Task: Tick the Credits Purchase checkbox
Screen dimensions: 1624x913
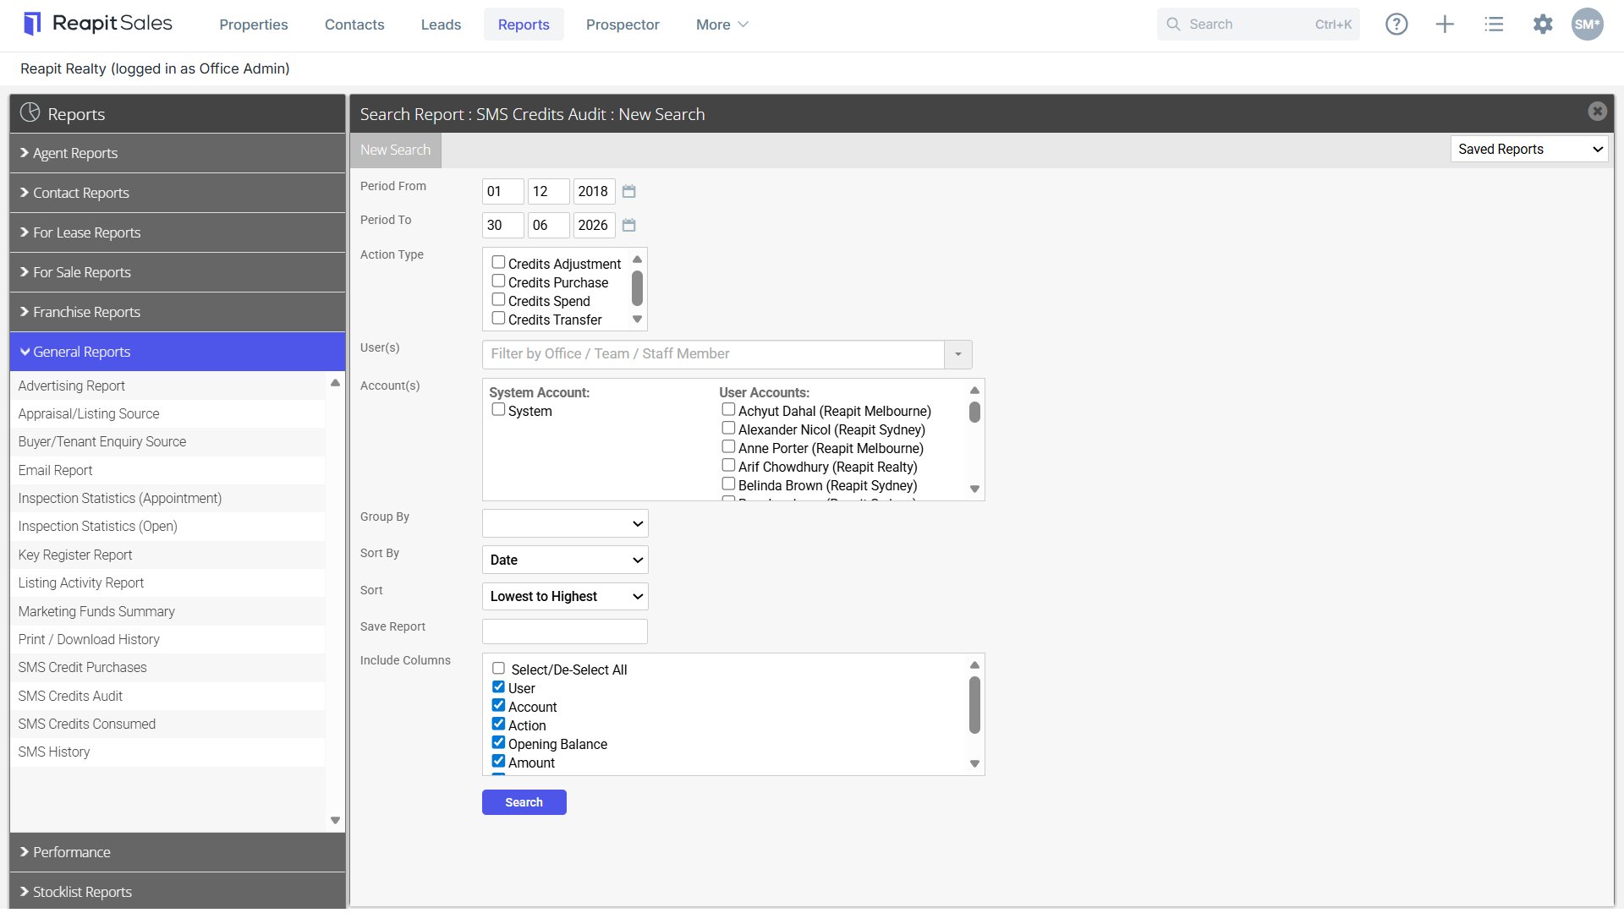Action: pos(498,282)
